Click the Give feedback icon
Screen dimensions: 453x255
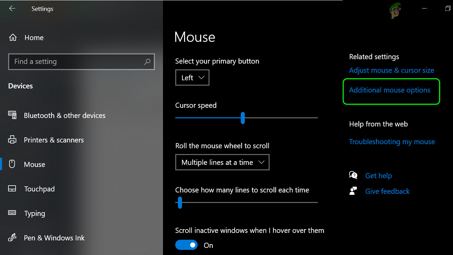(x=354, y=191)
